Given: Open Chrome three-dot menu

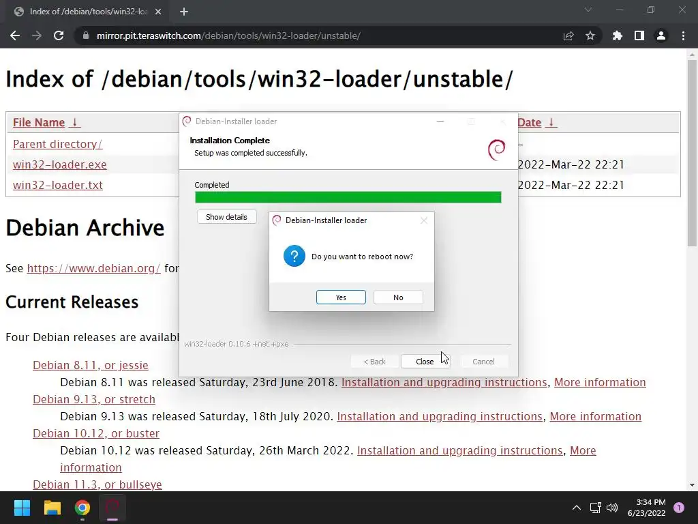Looking at the screenshot, I should pos(683,35).
